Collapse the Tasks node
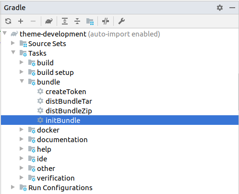 click(13, 52)
